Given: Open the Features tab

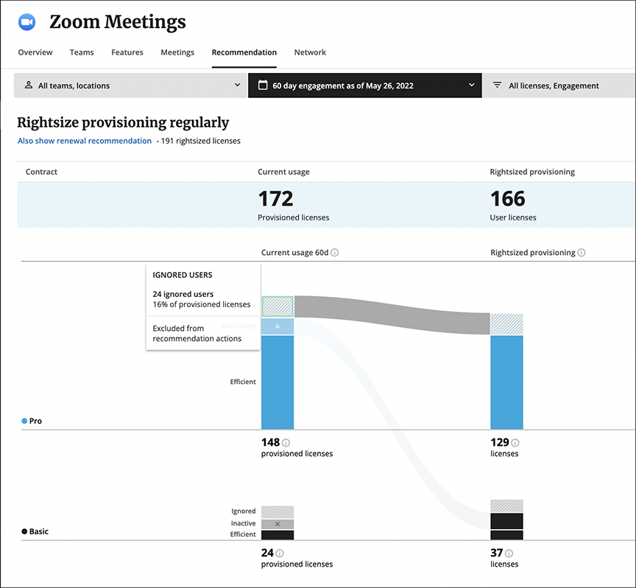Looking at the screenshot, I should click(x=127, y=52).
